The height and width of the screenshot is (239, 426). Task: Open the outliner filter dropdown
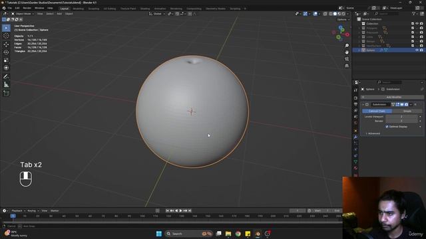[415, 13]
